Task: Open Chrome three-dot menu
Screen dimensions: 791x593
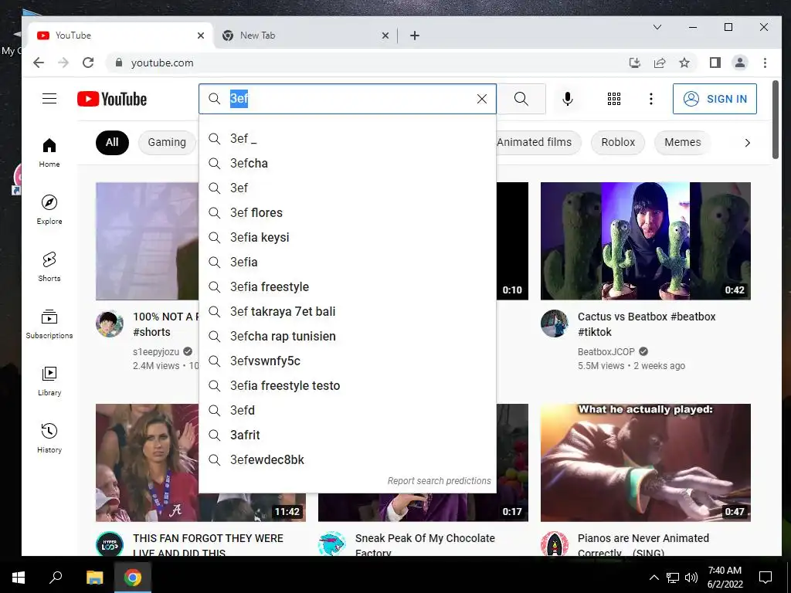Action: [x=765, y=63]
